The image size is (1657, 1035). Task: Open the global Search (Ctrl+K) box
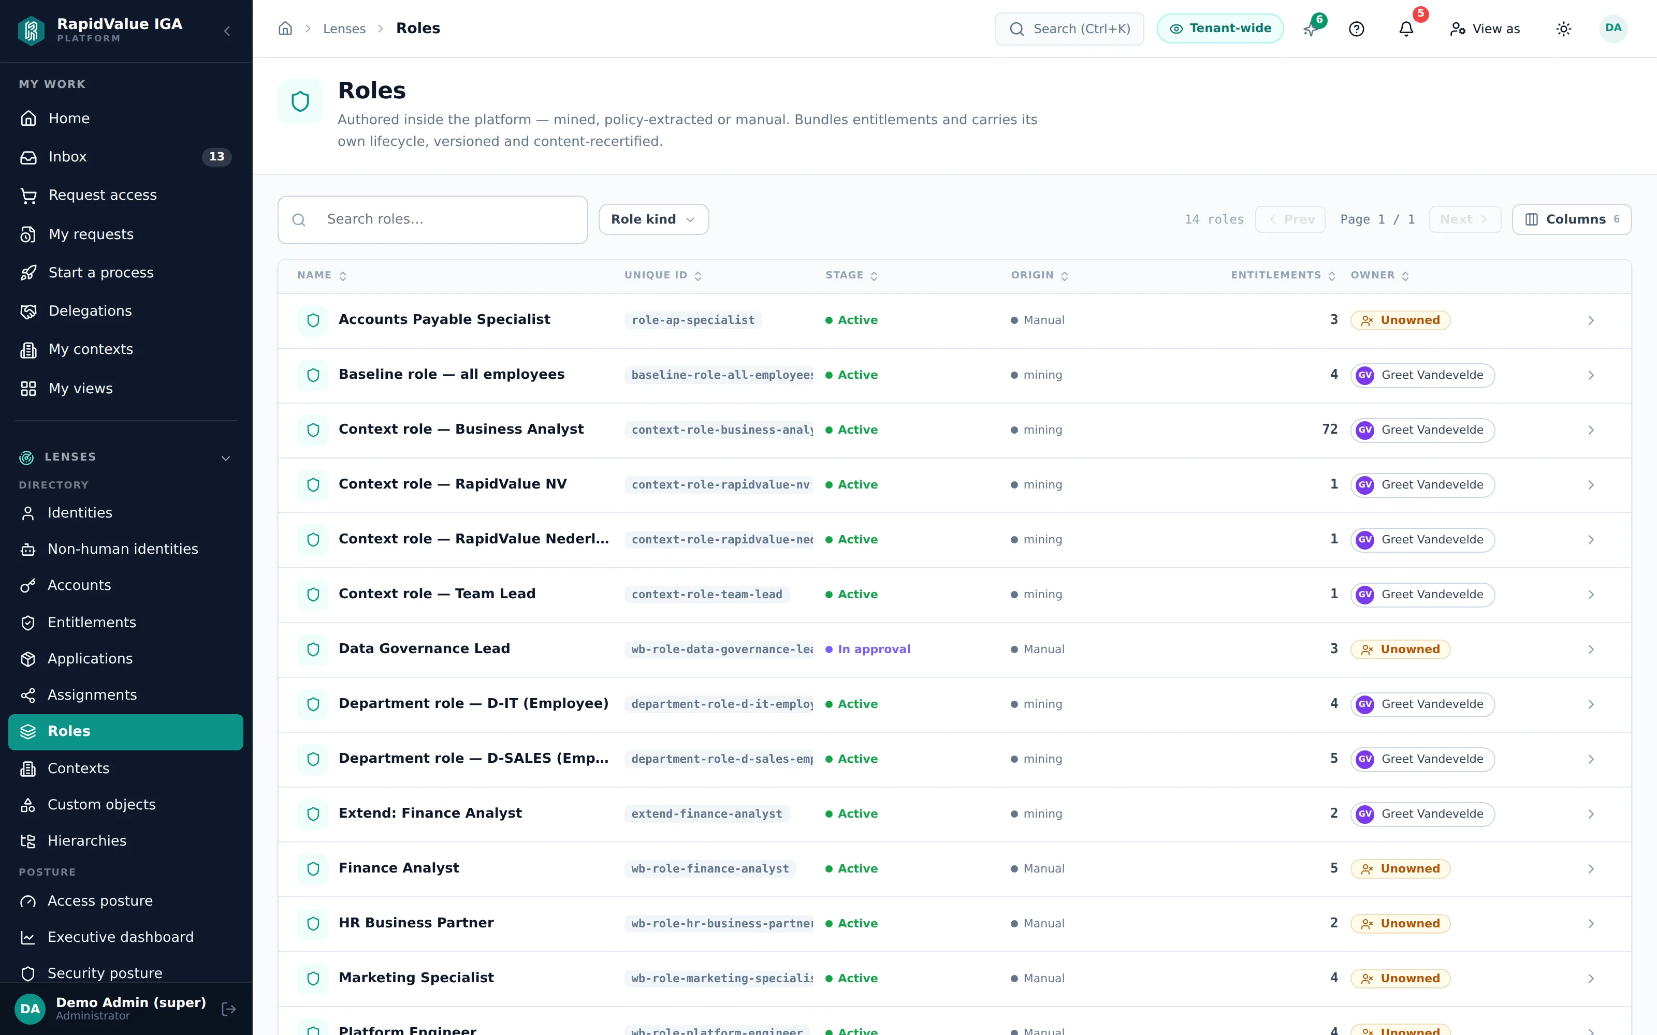click(1069, 29)
